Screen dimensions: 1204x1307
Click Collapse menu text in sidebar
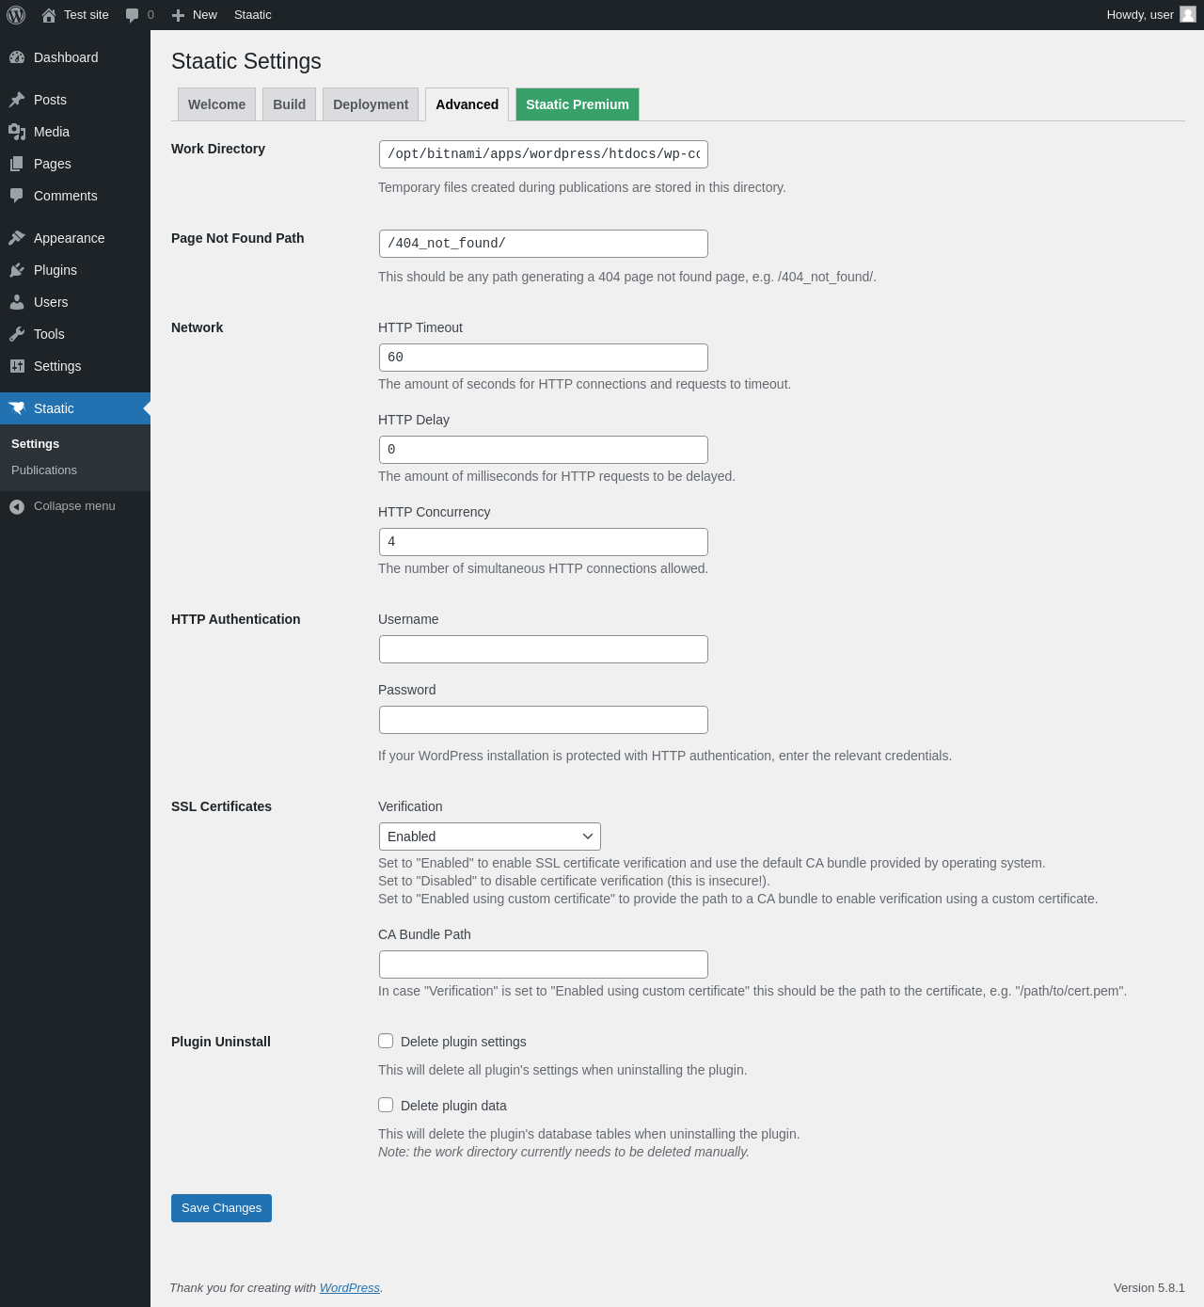pos(74,506)
